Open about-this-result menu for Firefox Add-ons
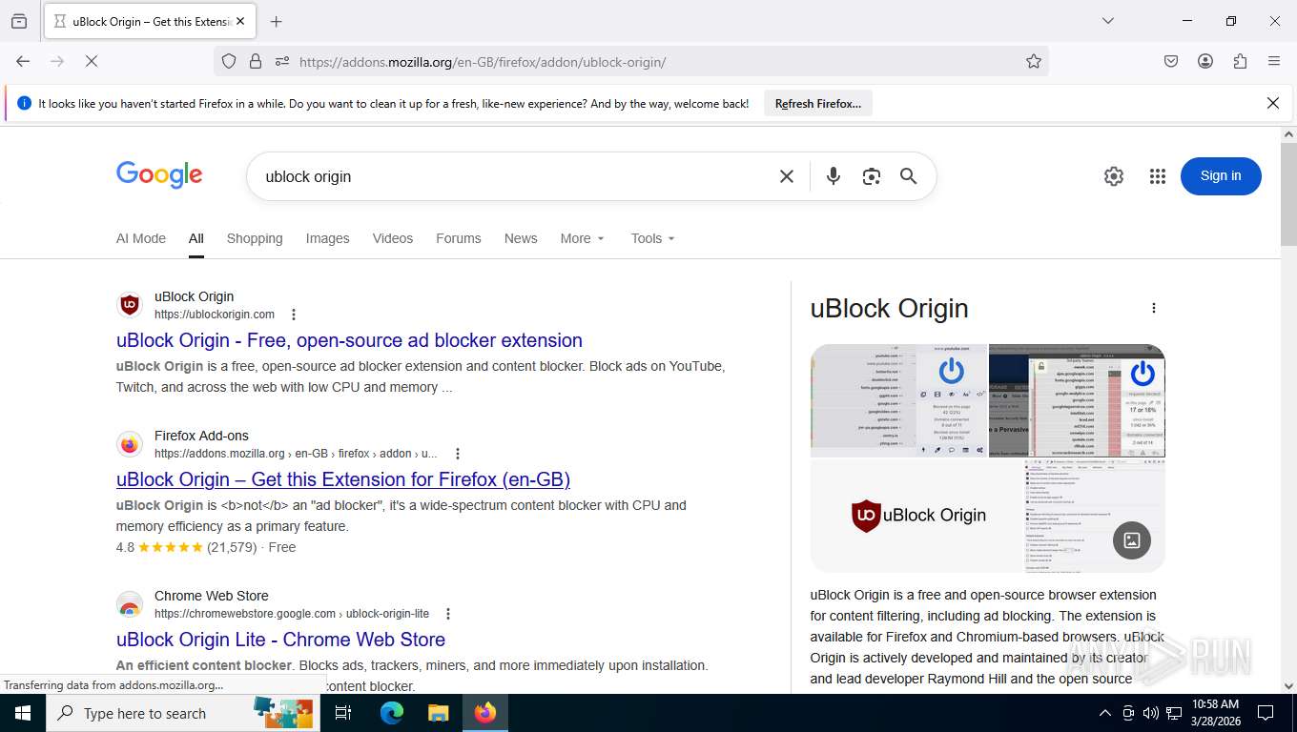The width and height of the screenshot is (1297, 732). 458,454
